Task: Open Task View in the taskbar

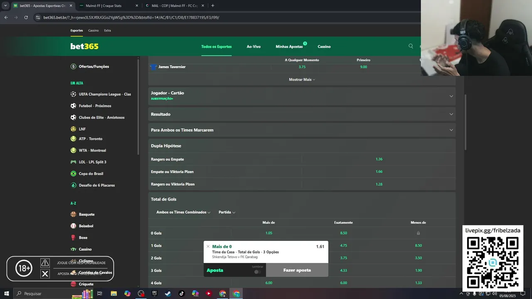Action: [x=100, y=294]
